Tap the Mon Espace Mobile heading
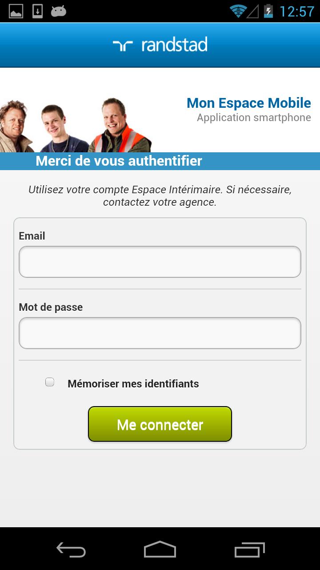Screen dimensions: 320x570 [x=249, y=103]
